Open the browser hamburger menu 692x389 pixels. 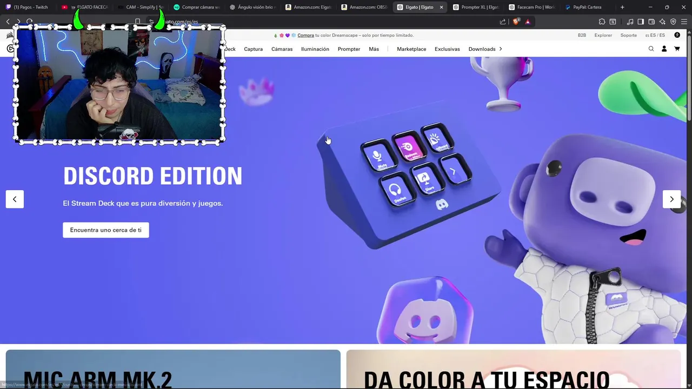tap(684, 22)
